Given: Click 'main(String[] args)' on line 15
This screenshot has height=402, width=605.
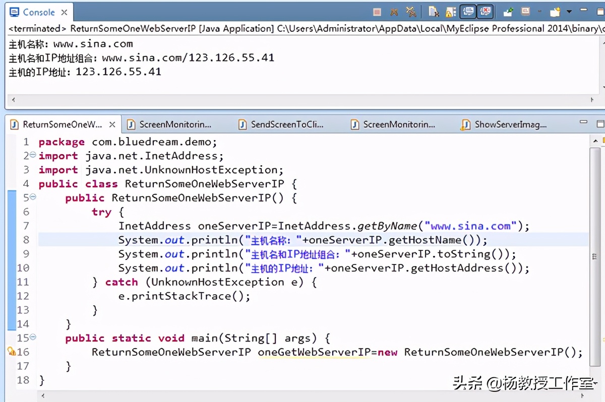Looking at the screenshot, I should (255, 338).
